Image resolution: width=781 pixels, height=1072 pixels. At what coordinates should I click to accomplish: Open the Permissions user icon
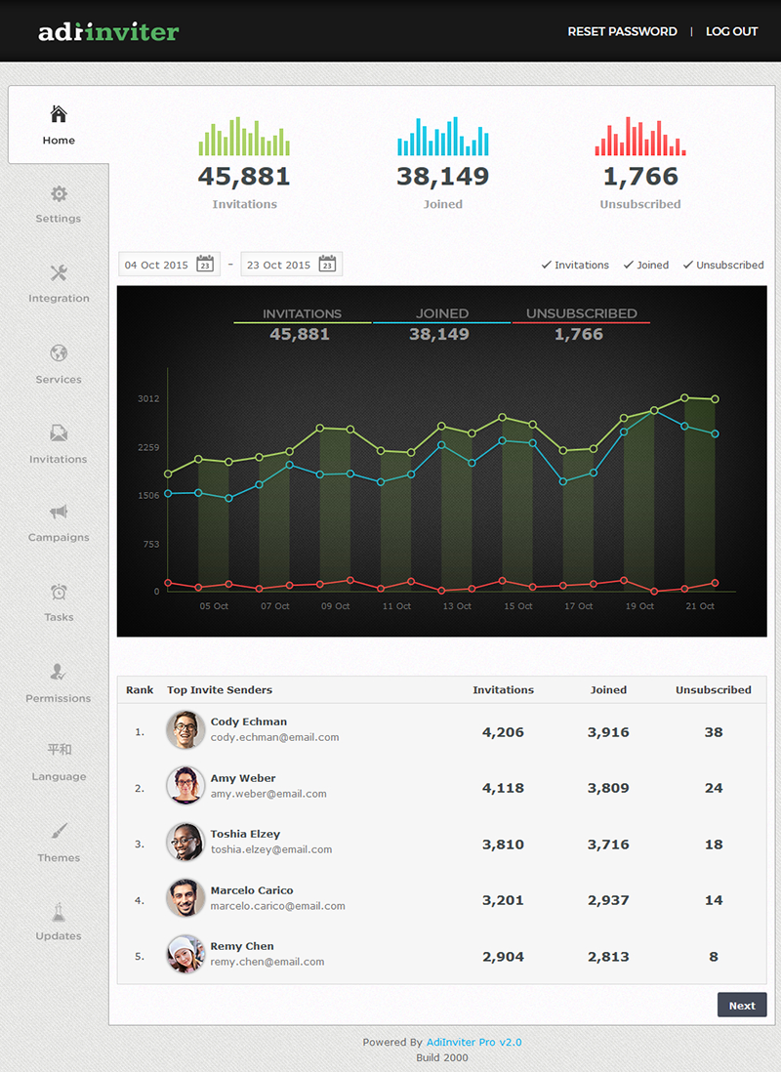[58, 672]
